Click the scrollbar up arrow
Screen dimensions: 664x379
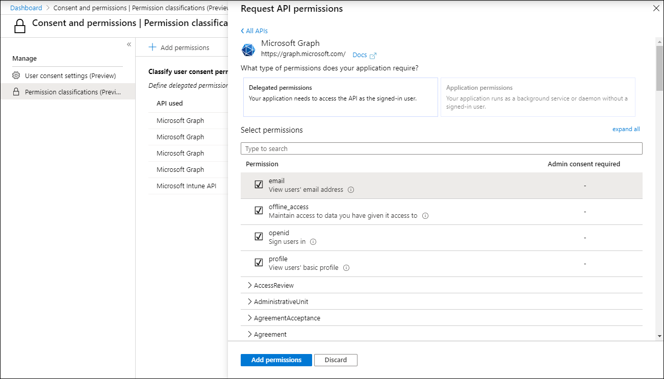tap(660, 41)
